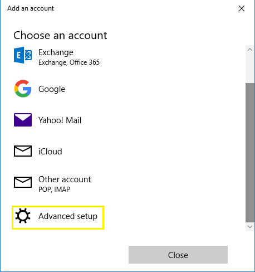Click the colorful Google G logo
This screenshot has height=272, width=255.
(23, 89)
